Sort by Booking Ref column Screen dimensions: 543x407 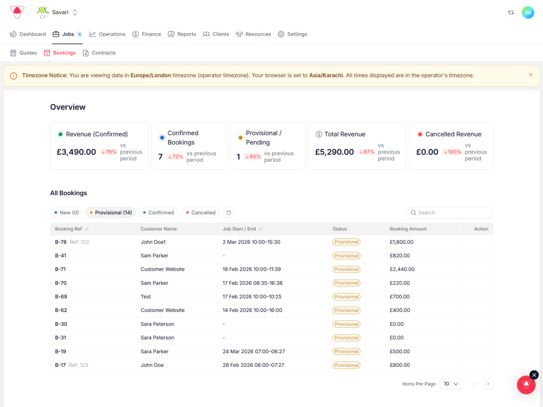(72, 229)
